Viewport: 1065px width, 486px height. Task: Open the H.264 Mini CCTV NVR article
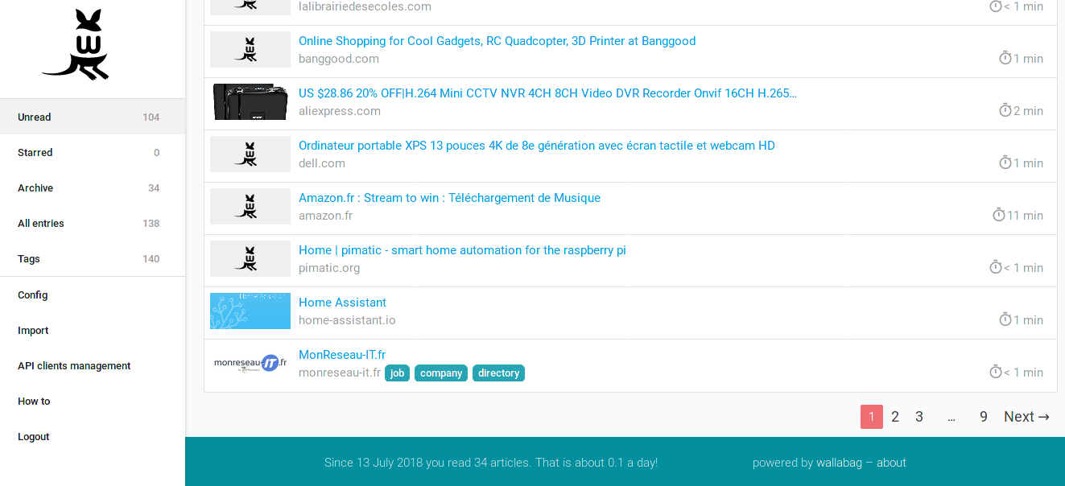[547, 93]
